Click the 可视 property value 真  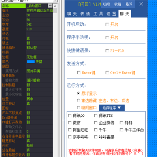coord(28,38)
